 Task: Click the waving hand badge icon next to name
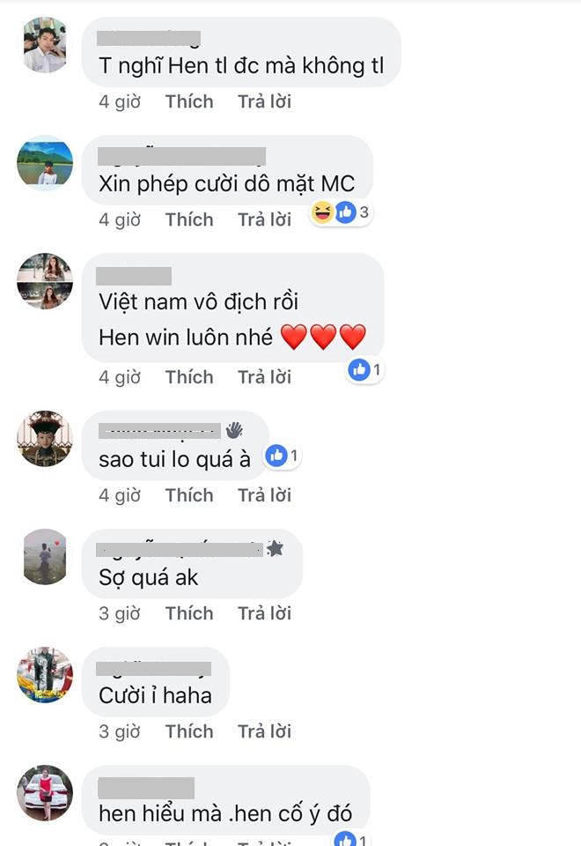click(x=234, y=430)
